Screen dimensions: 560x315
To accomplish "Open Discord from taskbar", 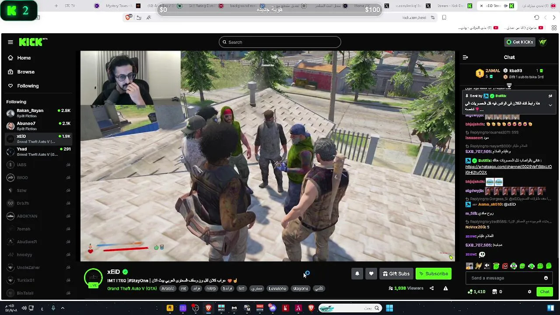I will coord(273,308).
